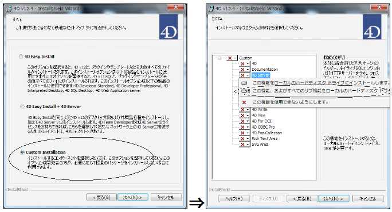The height and width of the screenshot is (212, 392).
Task: Select the 4D ODBC Pro tree item
Action: coord(263,127)
